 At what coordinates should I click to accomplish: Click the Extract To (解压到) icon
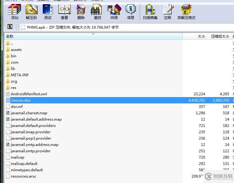[31, 11]
